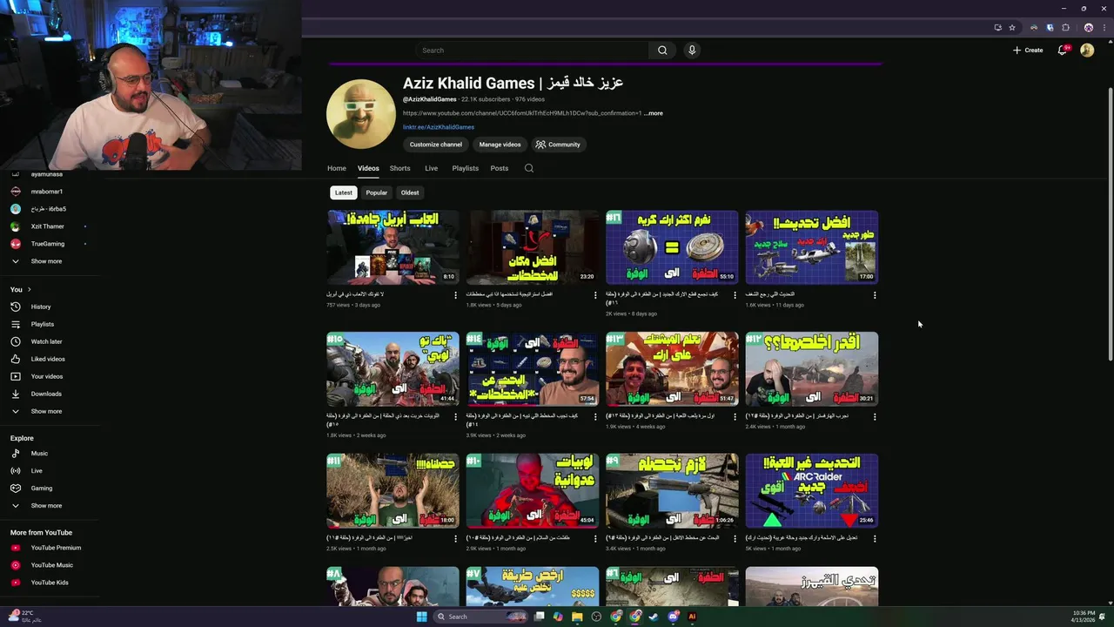Open File Explorer from the taskbar
The height and width of the screenshot is (627, 1114).
pyautogui.click(x=577, y=617)
